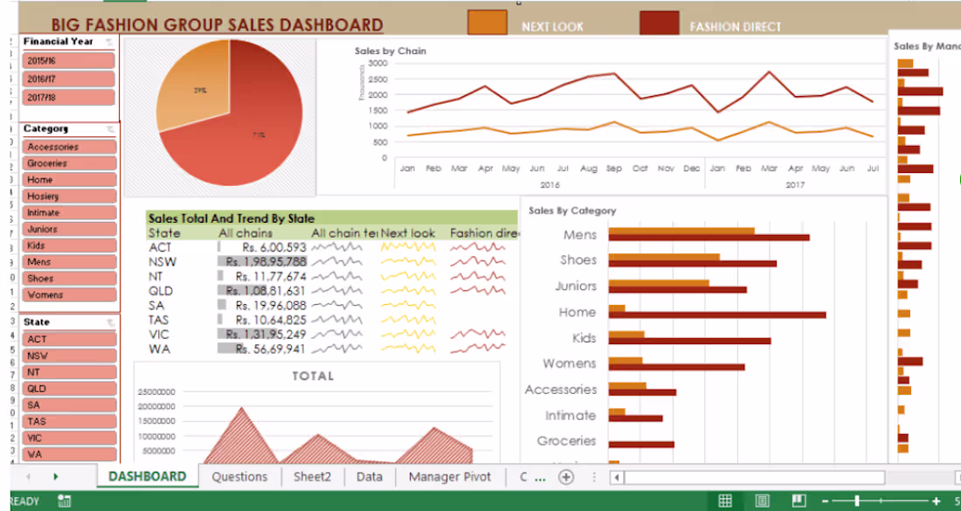The width and height of the screenshot is (961, 511).
Task: Open the Manager Pivot sheet
Action: (x=449, y=477)
